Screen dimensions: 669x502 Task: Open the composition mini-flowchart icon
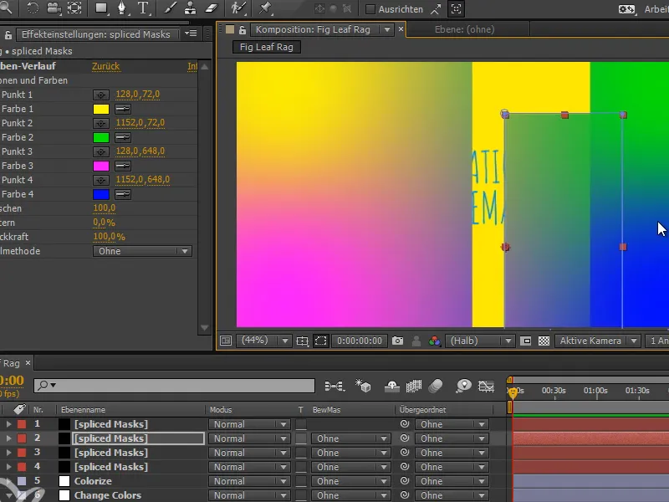pos(334,387)
